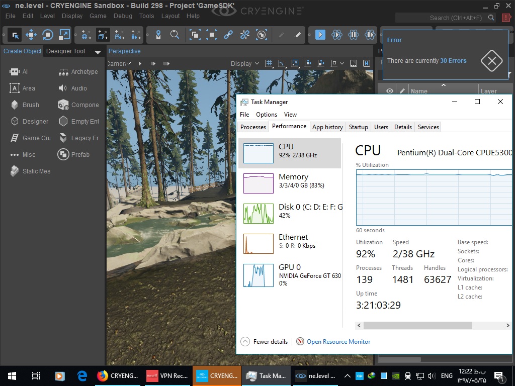The width and height of the screenshot is (515, 386).
Task: Open the Camera dropdown in viewport
Action: pyautogui.click(x=119, y=64)
